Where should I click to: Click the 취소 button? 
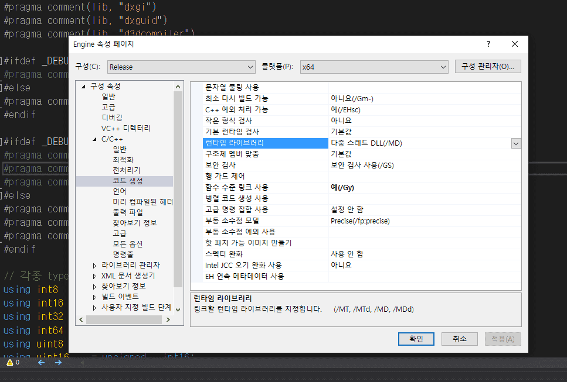pos(459,339)
